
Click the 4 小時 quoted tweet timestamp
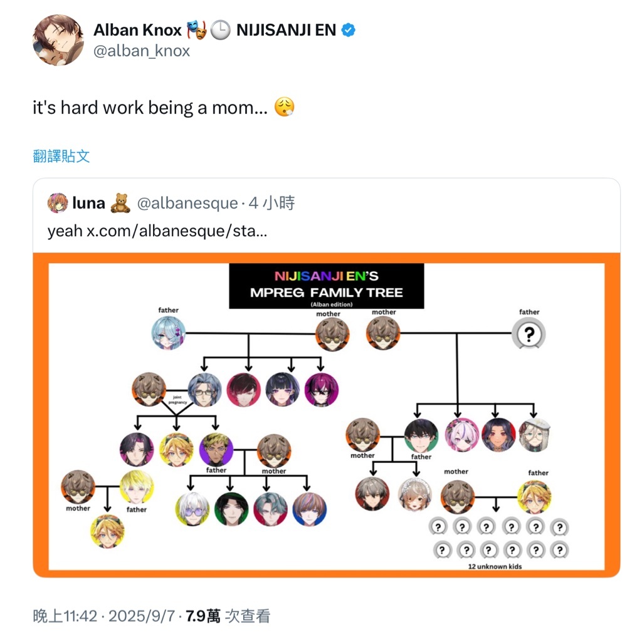272,203
